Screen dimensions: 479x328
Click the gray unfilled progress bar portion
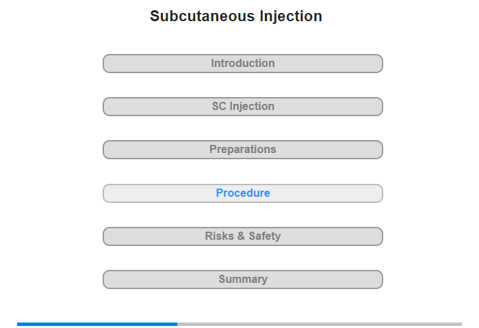[x=319, y=324]
